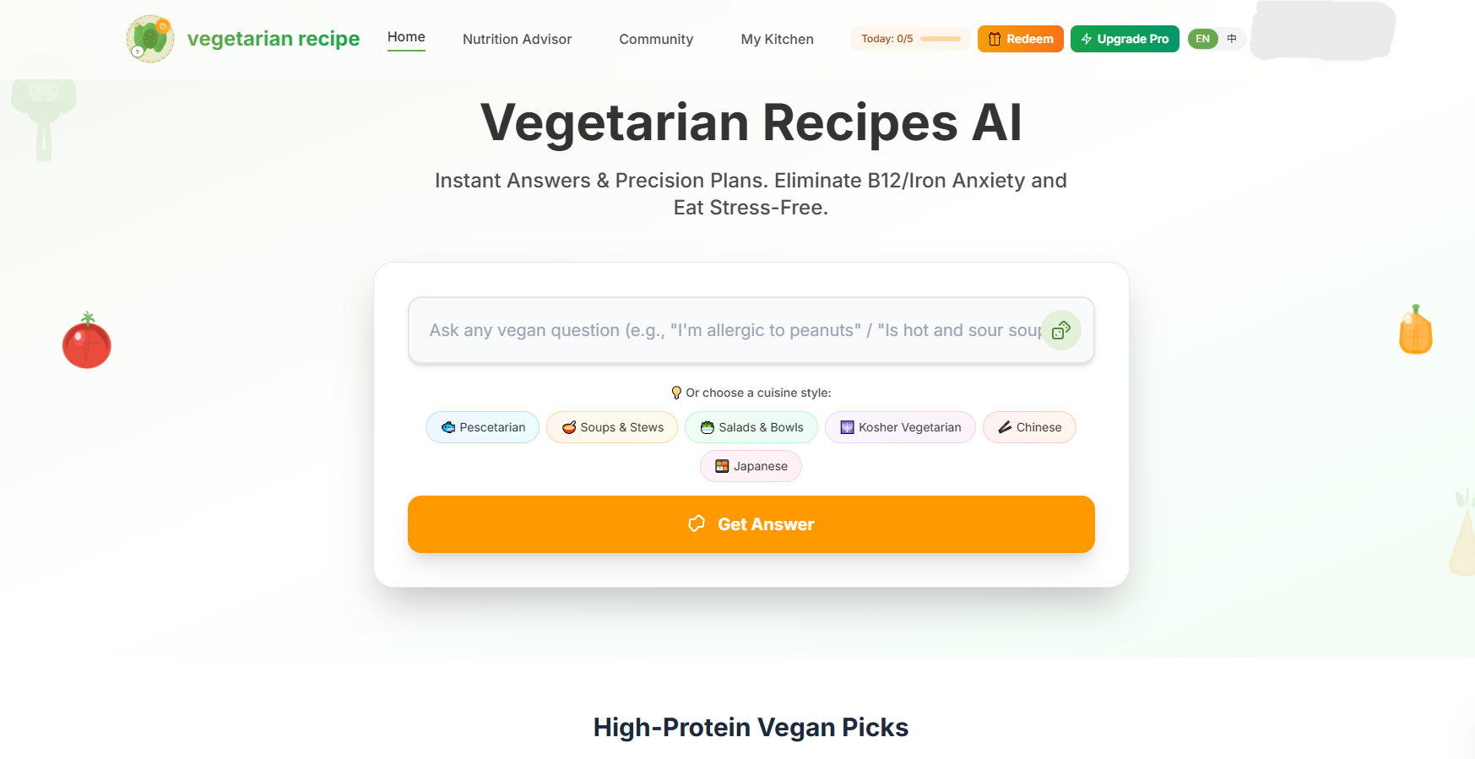Click the chat icon inside Get Answer
This screenshot has width=1475, height=759.
(x=696, y=523)
